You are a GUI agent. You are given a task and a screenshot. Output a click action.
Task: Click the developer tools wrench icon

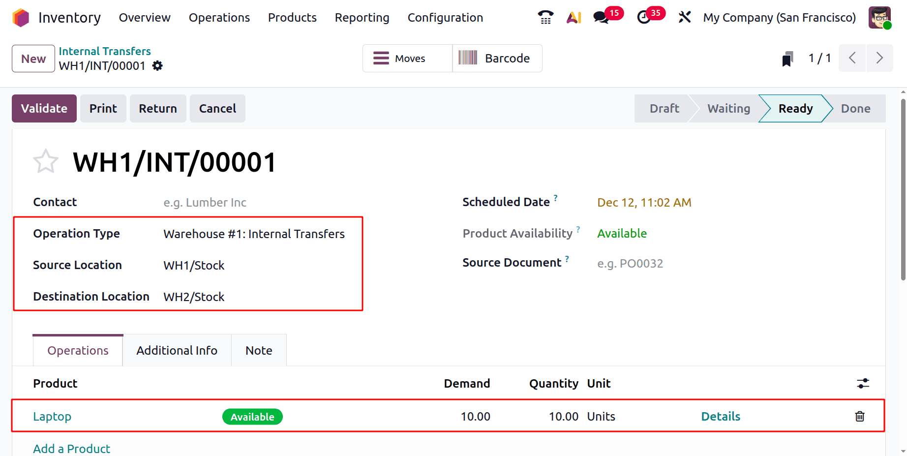click(x=684, y=17)
